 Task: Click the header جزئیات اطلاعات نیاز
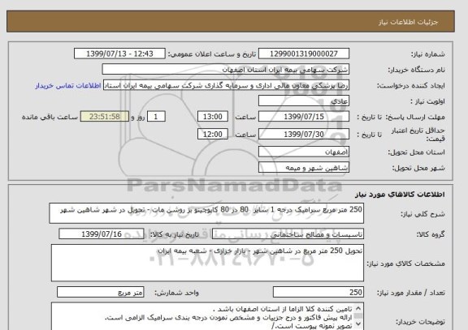[x=408, y=23]
